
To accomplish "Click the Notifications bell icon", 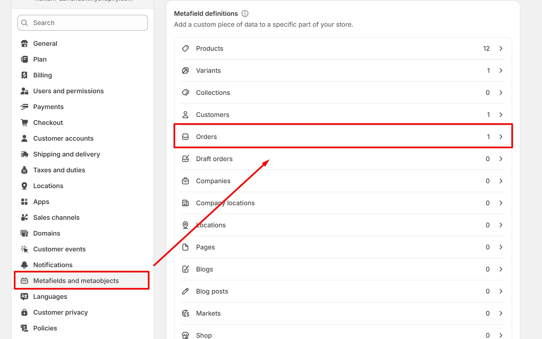I will (x=24, y=265).
